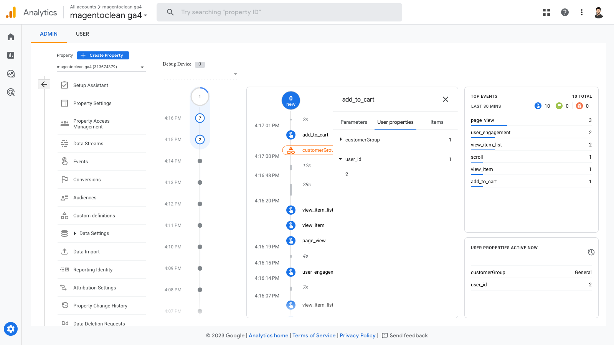
Task: Open Analytics home footer link
Action: [x=268, y=335]
